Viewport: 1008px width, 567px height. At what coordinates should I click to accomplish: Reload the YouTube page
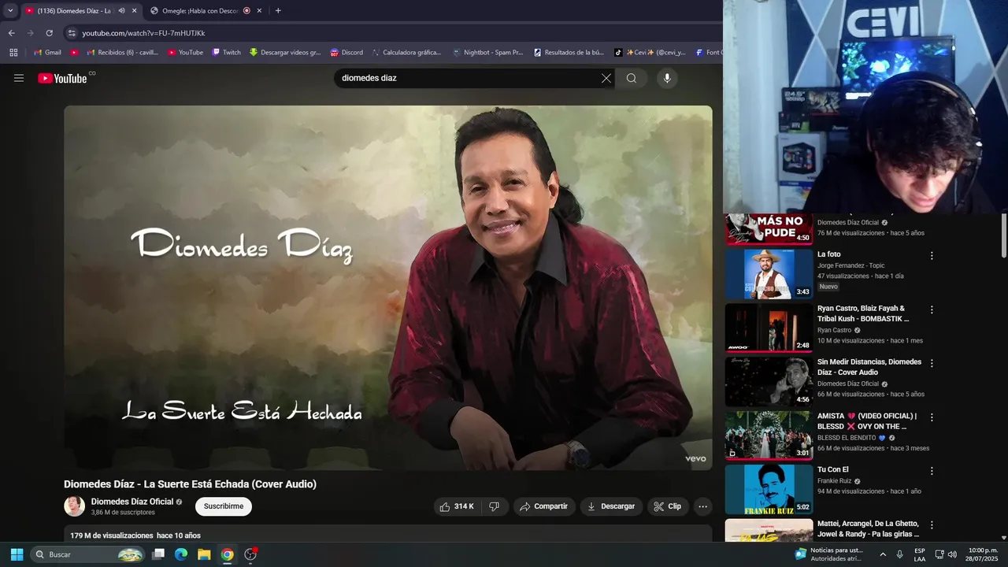pos(49,33)
